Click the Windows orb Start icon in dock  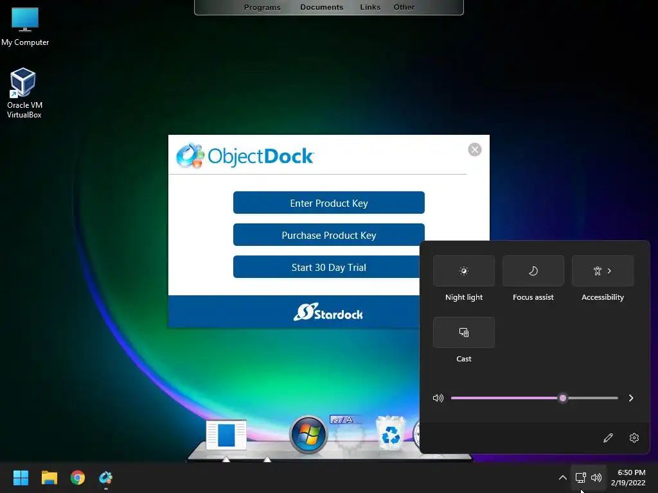pos(308,435)
